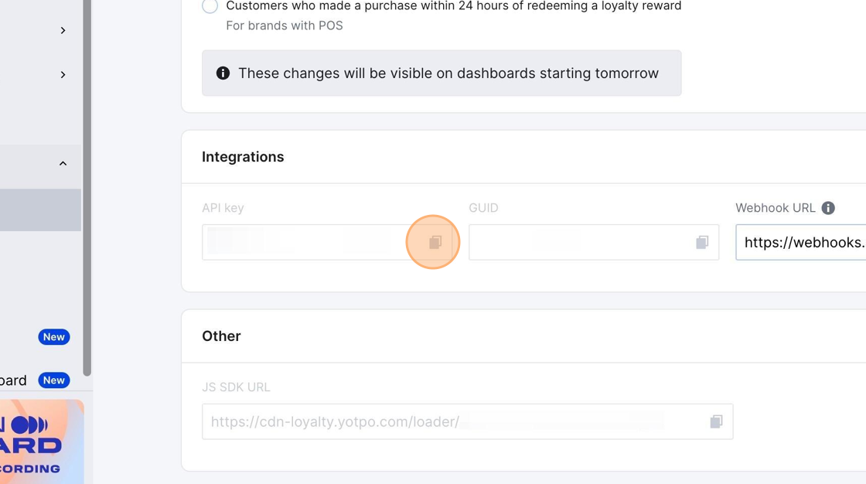The height and width of the screenshot is (484, 866).
Task: Expand the second right-pointing sidebar chevron
Action: pos(63,75)
